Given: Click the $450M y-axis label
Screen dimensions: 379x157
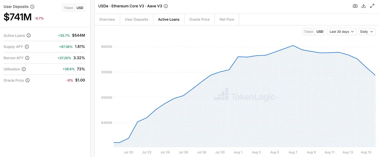Looking at the screenshot, I should tap(107, 123).
